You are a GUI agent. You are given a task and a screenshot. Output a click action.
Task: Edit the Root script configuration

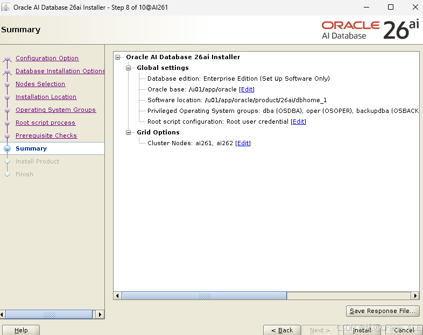[x=298, y=122]
